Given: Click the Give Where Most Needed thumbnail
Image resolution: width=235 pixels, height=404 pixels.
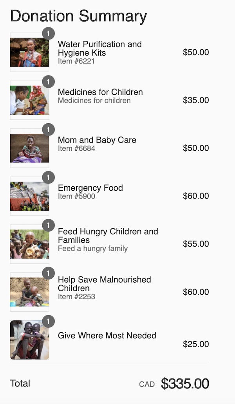Looking at the screenshot, I should tap(29, 340).
